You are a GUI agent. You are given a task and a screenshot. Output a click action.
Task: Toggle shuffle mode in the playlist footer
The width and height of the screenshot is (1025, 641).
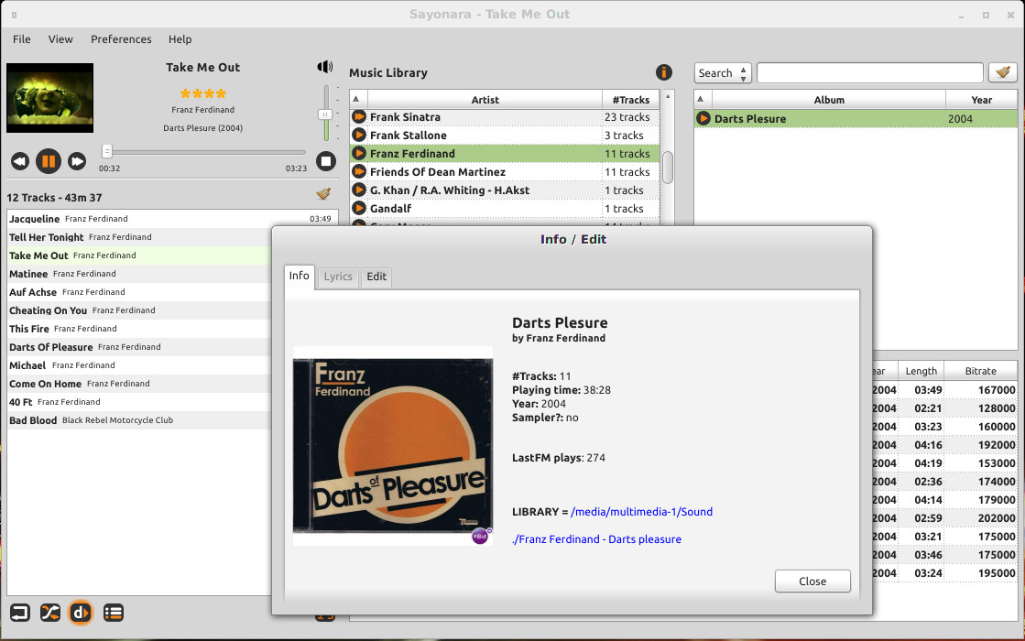[x=50, y=613]
